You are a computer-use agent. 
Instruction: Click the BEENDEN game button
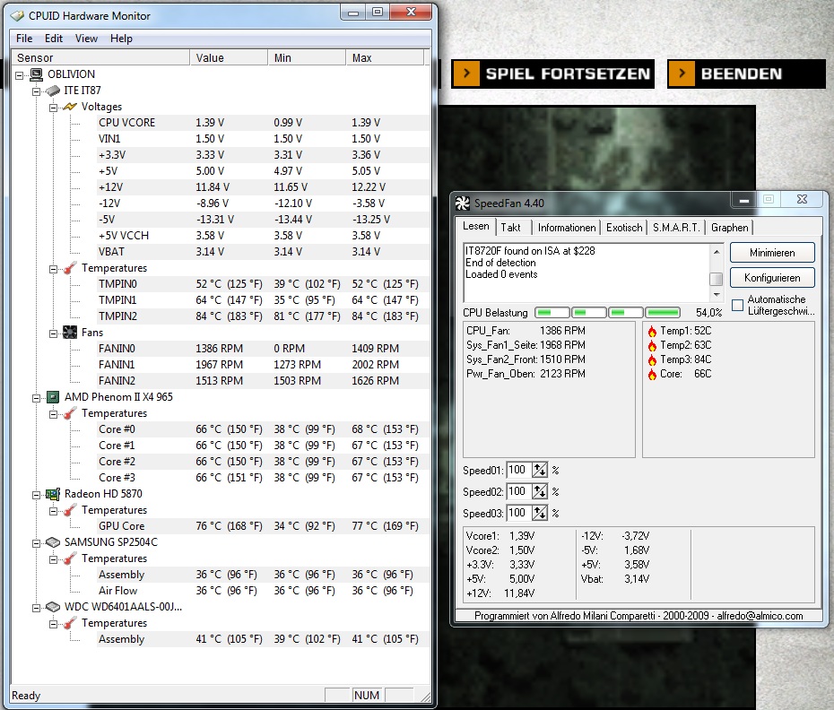[746, 74]
